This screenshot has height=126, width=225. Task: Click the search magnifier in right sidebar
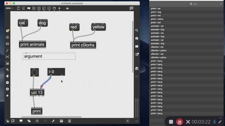[137, 31]
